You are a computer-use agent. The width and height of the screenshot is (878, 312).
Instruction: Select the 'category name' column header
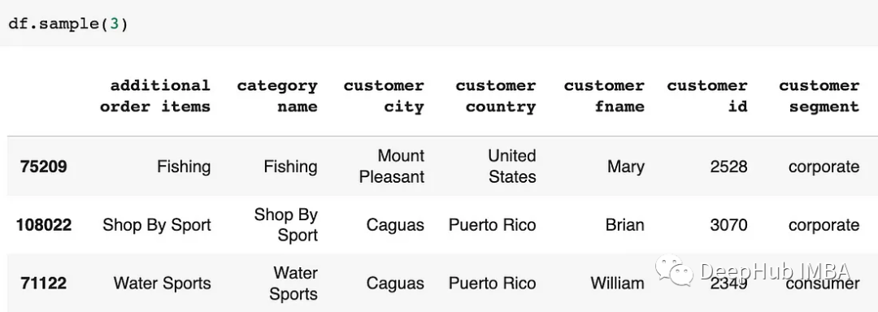[277, 96]
